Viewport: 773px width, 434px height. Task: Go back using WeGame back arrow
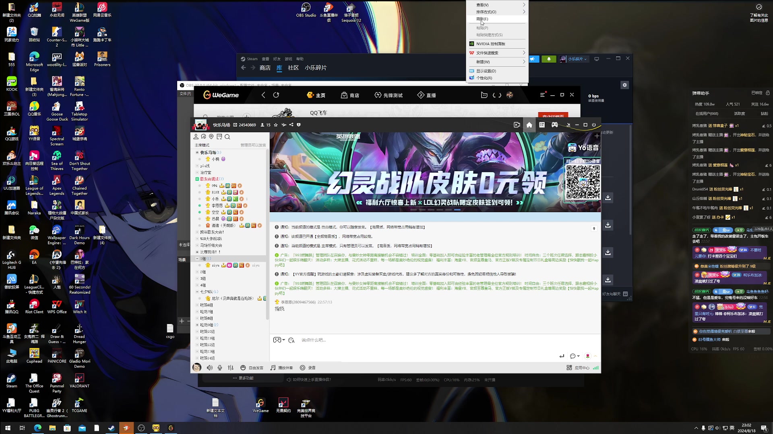tap(263, 95)
